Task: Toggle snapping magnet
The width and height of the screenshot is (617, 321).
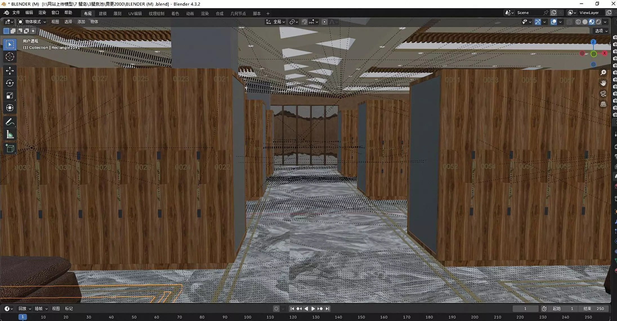Action: (304, 22)
